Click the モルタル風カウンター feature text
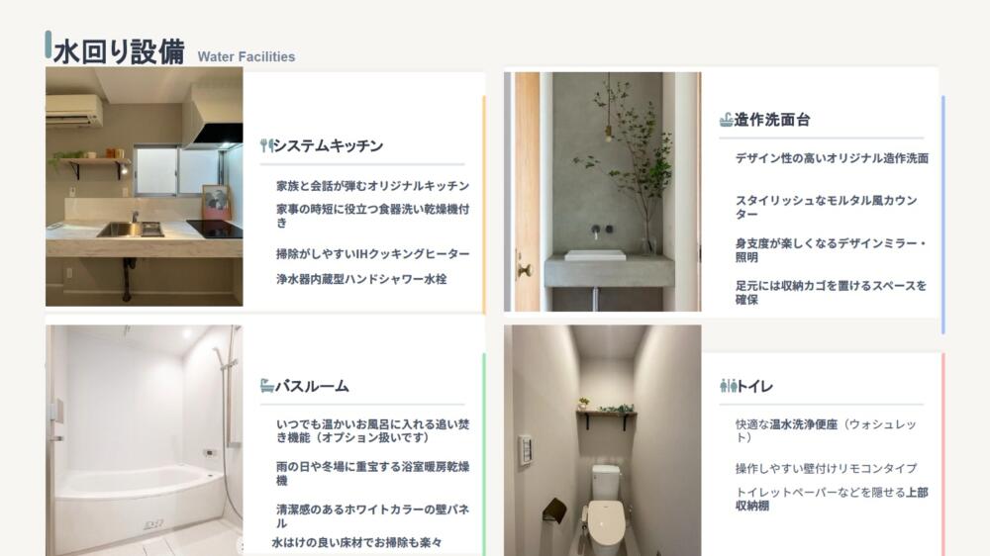 [826, 207]
